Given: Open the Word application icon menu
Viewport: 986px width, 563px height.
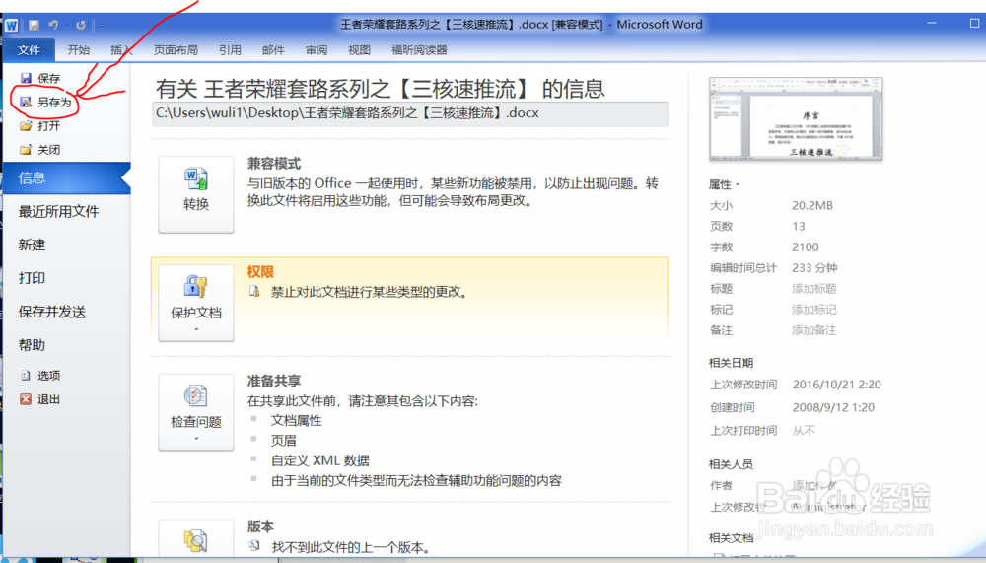Looking at the screenshot, I should (12, 26).
